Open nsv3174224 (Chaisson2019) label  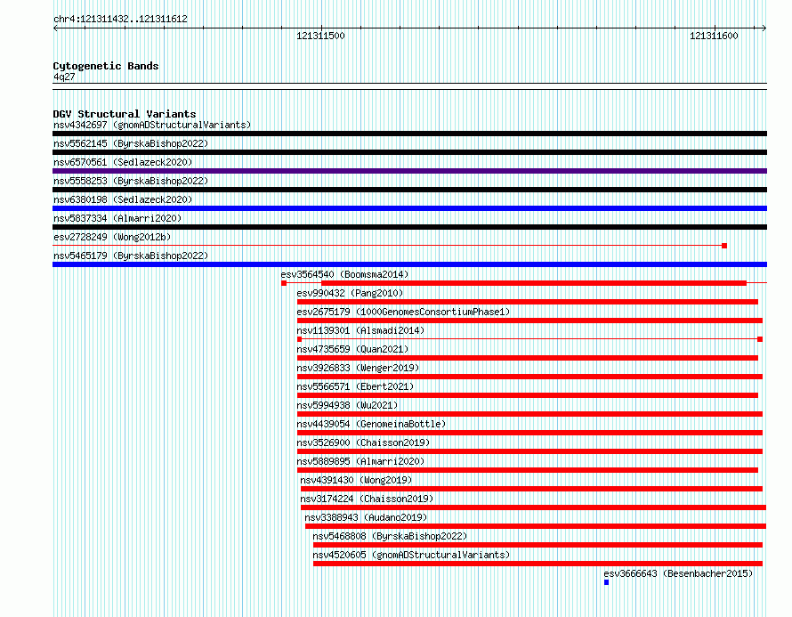pyautogui.click(x=367, y=499)
